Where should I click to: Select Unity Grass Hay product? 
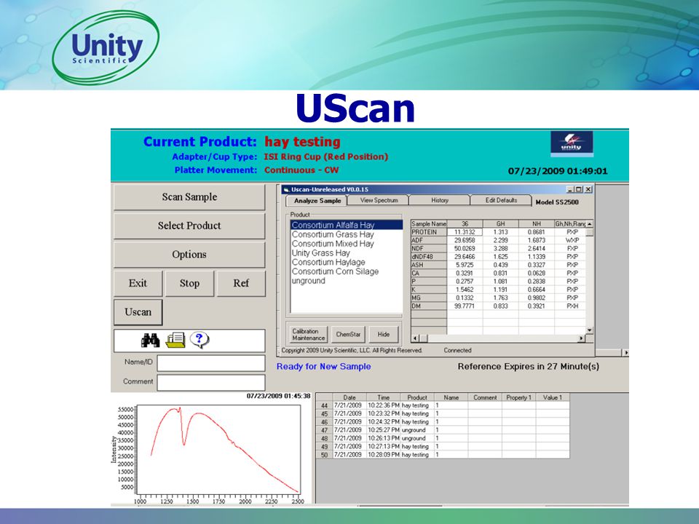tap(347, 253)
